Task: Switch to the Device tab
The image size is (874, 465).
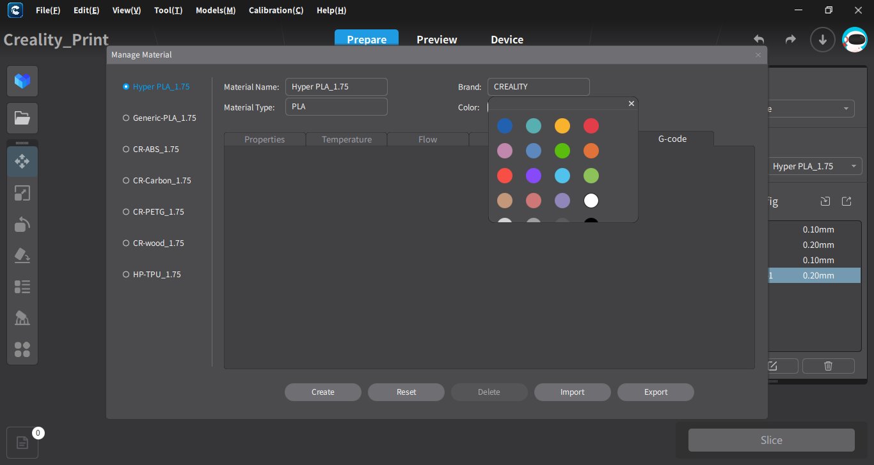Action: [x=507, y=40]
